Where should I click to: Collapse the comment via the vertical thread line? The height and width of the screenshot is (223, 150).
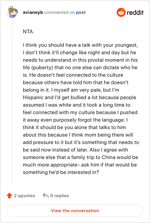(x=12, y=103)
